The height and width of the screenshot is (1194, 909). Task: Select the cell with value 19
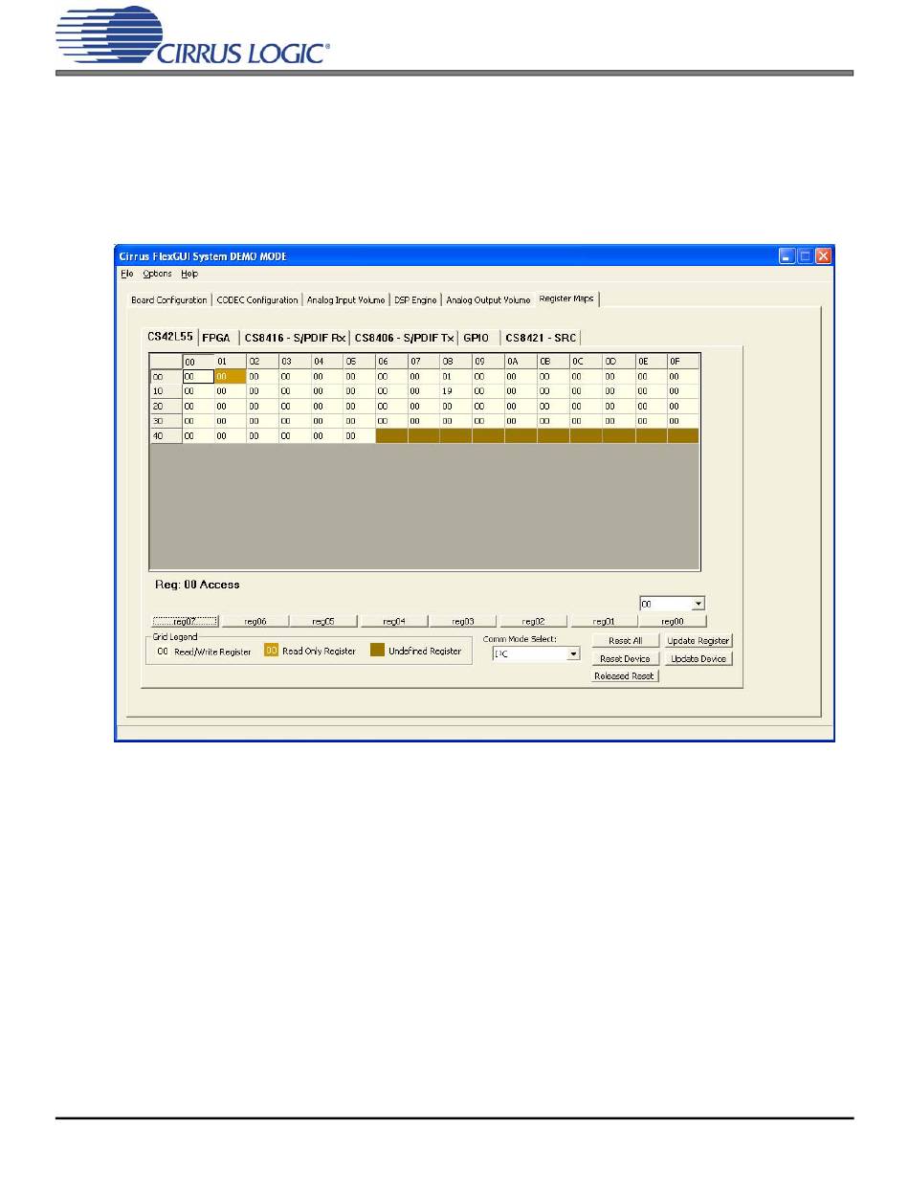(x=456, y=391)
